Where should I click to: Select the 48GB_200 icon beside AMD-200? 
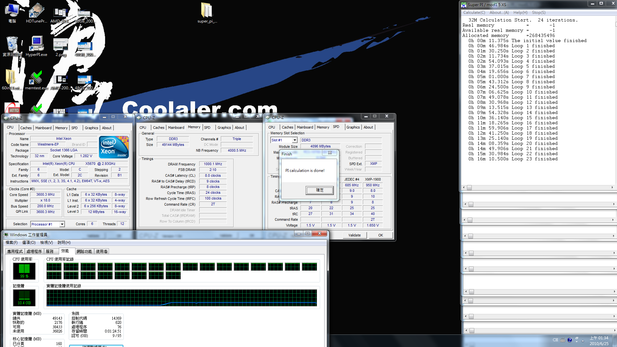point(84,82)
